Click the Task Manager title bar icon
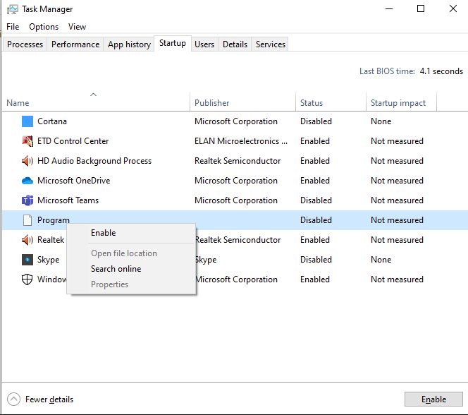This screenshot has height=415, width=468. click(12, 10)
